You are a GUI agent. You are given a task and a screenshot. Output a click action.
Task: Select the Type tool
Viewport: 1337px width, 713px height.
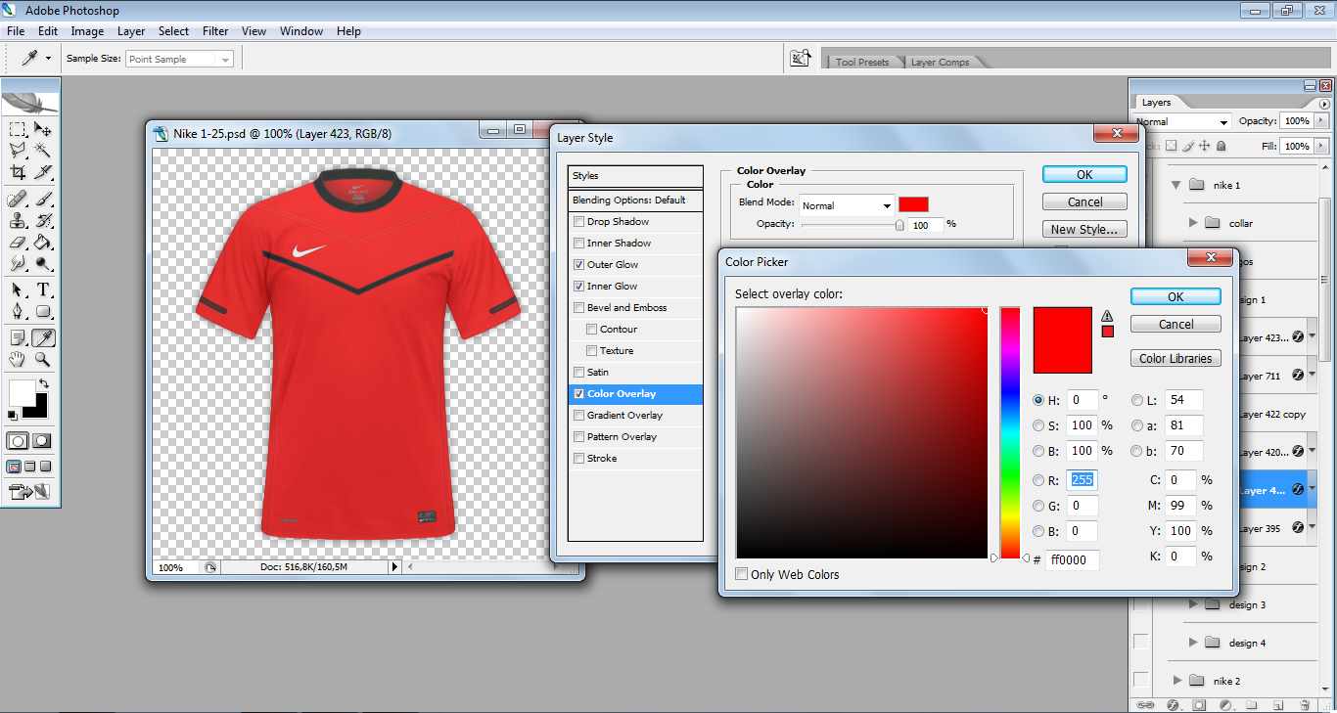(x=43, y=290)
